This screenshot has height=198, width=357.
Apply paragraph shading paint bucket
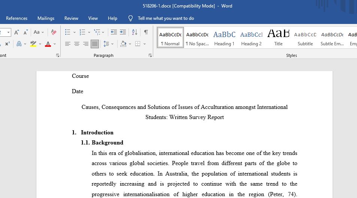(123, 44)
